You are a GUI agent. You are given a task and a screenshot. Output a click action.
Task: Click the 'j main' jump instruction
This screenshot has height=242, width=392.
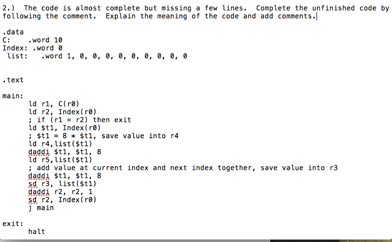pyautogui.click(x=41, y=208)
